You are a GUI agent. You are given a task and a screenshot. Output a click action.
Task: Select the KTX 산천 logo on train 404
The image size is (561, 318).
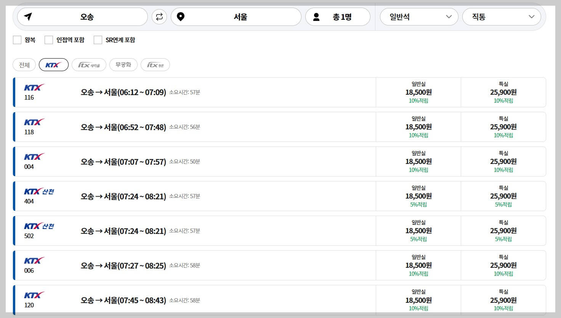[39, 191]
